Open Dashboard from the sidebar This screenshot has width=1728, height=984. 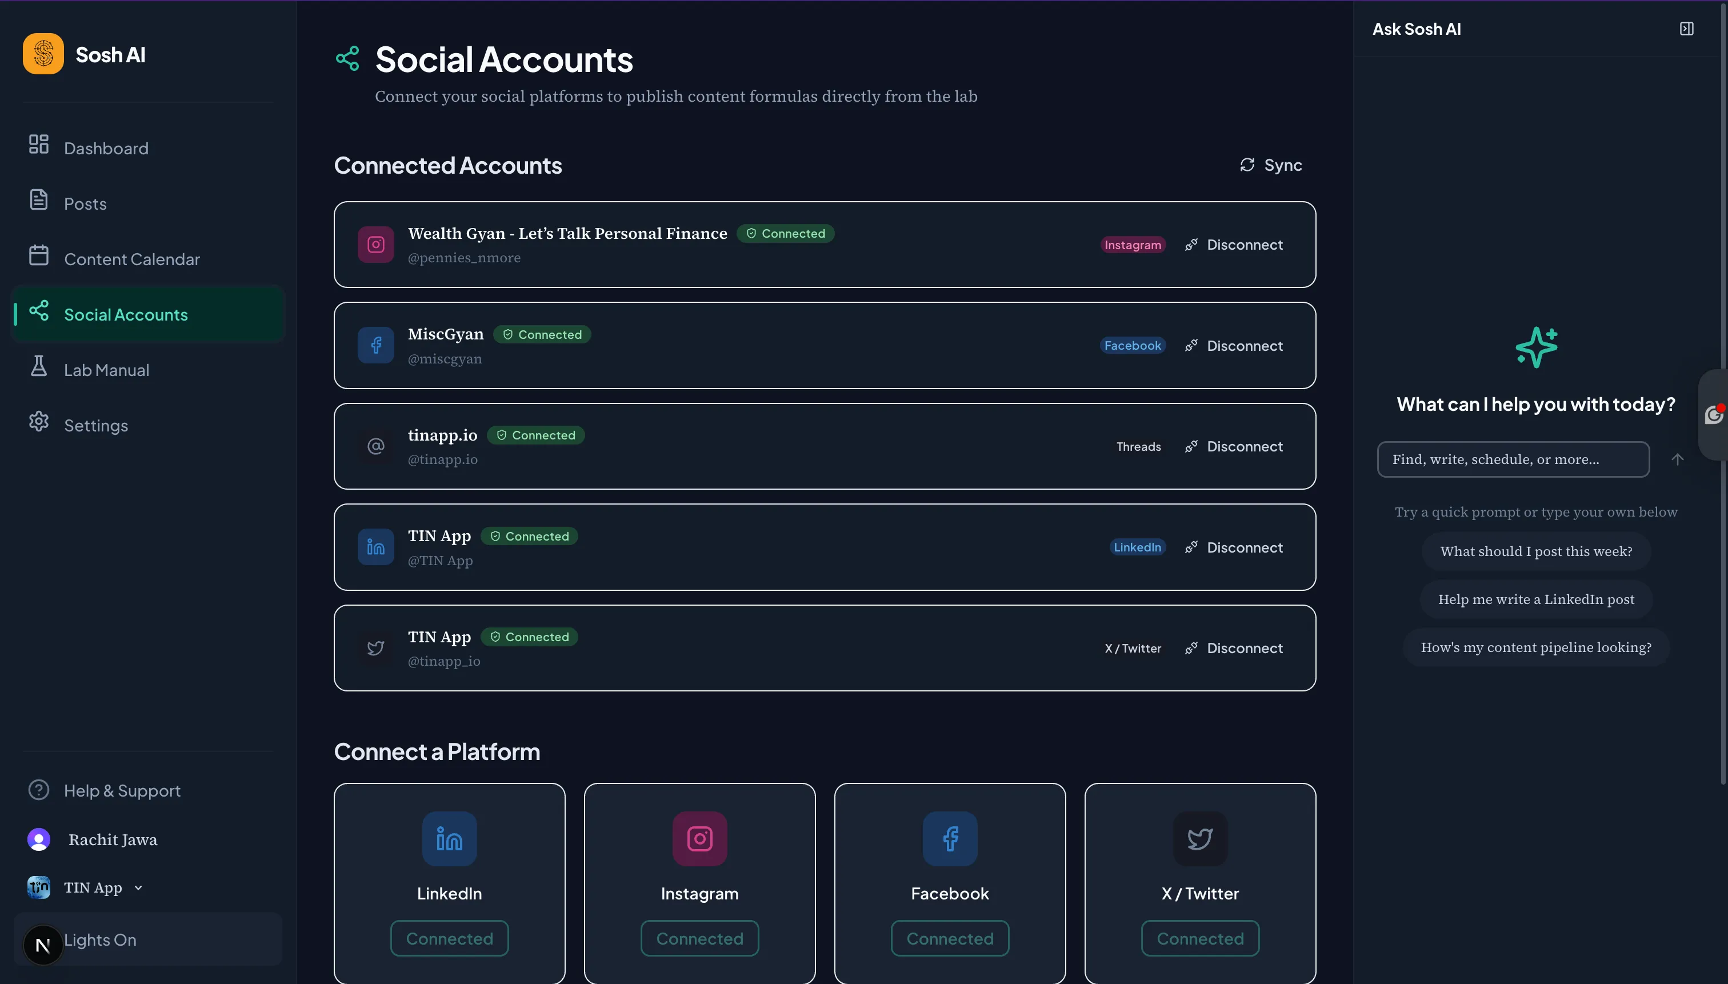(x=148, y=148)
